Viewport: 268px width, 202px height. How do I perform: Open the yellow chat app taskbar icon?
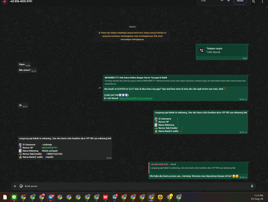pos(160,197)
